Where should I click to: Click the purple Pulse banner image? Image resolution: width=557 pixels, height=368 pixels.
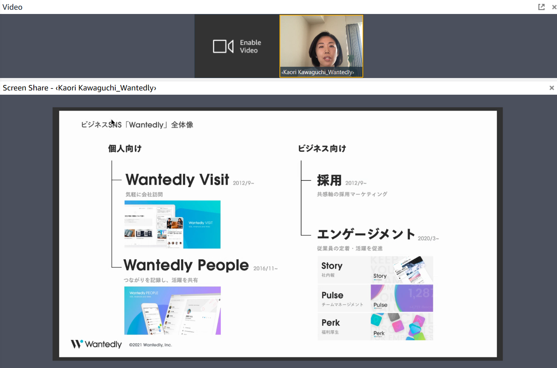click(402, 298)
